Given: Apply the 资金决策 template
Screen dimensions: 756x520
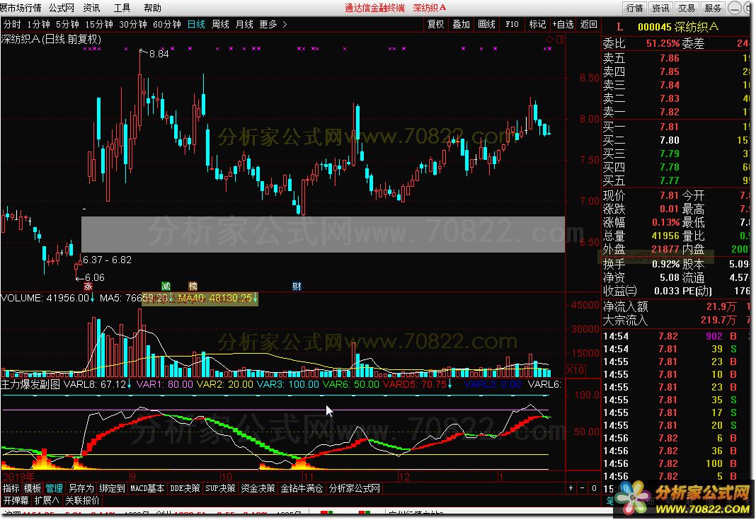Looking at the screenshot, I should click(258, 488).
